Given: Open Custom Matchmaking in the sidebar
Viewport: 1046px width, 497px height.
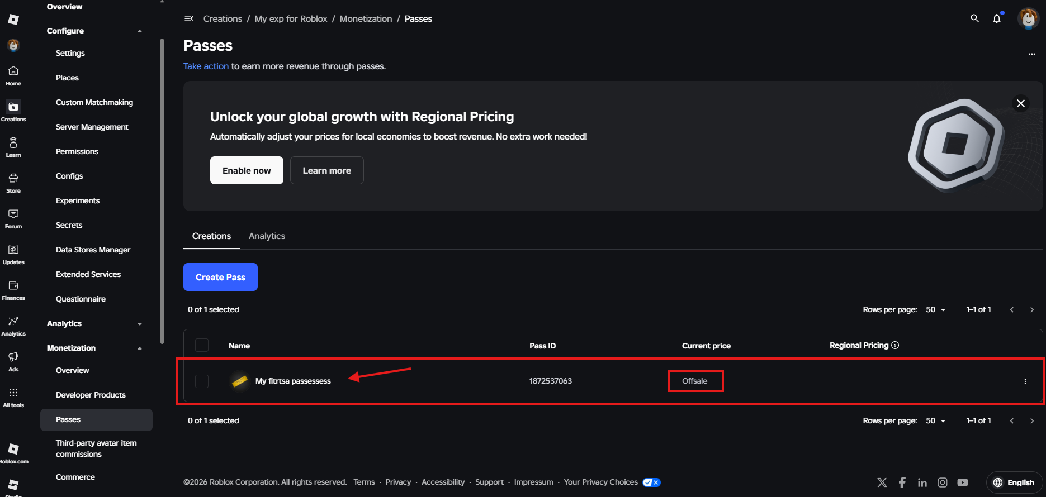Looking at the screenshot, I should 94,102.
